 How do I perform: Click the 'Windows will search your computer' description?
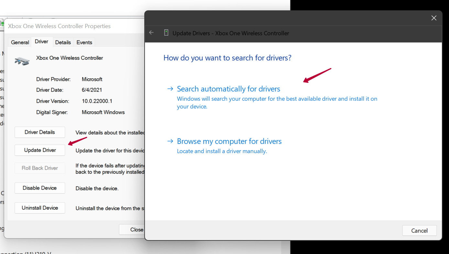click(277, 102)
